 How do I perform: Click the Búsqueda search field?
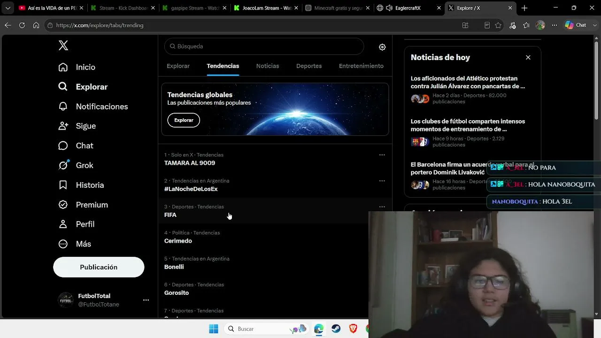(x=264, y=46)
